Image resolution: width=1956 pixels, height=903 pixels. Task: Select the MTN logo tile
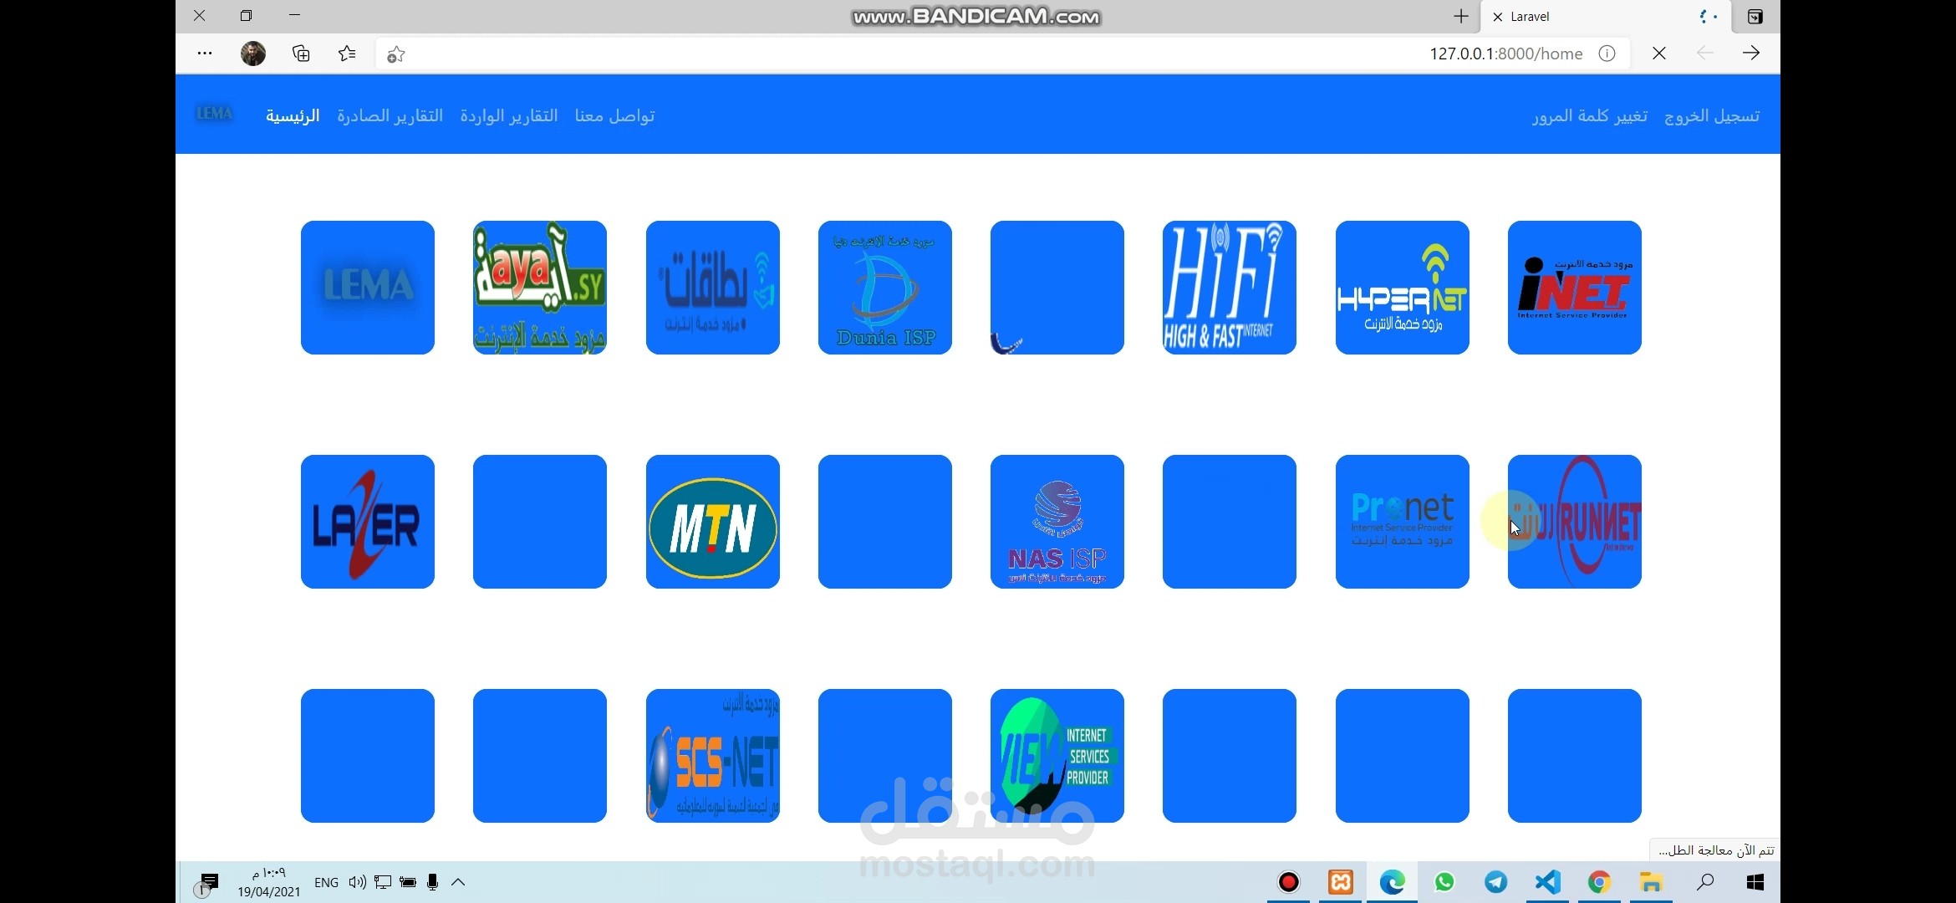click(x=712, y=523)
